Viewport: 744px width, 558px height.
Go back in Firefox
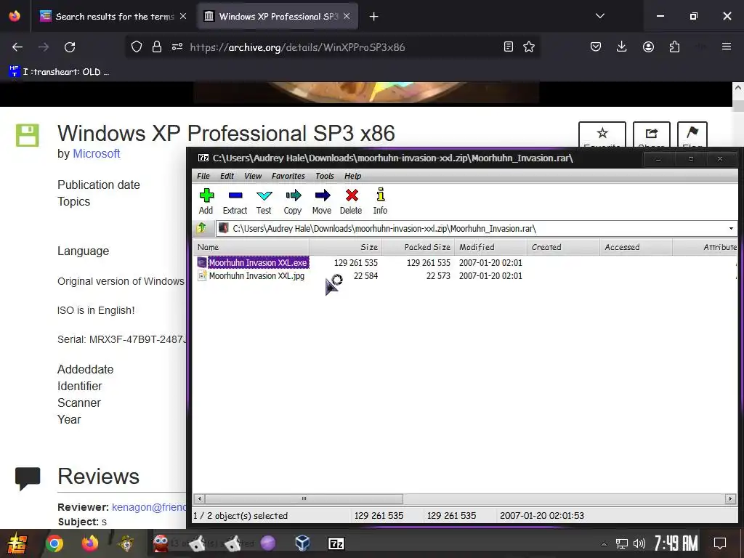(x=17, y=47)
